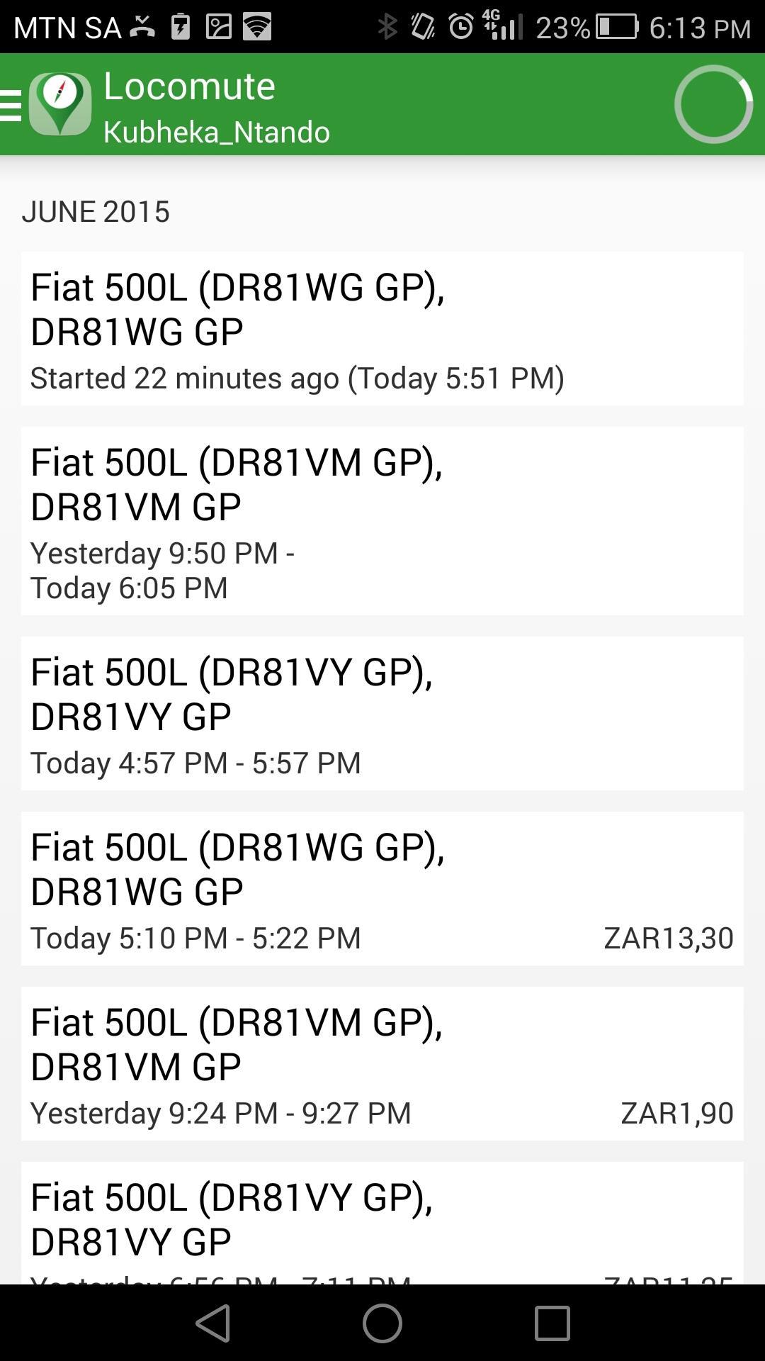The height and width of the screenshot is (1361, 765).
Task: Tap the Wi-Fi status icon
Action: 257,27
